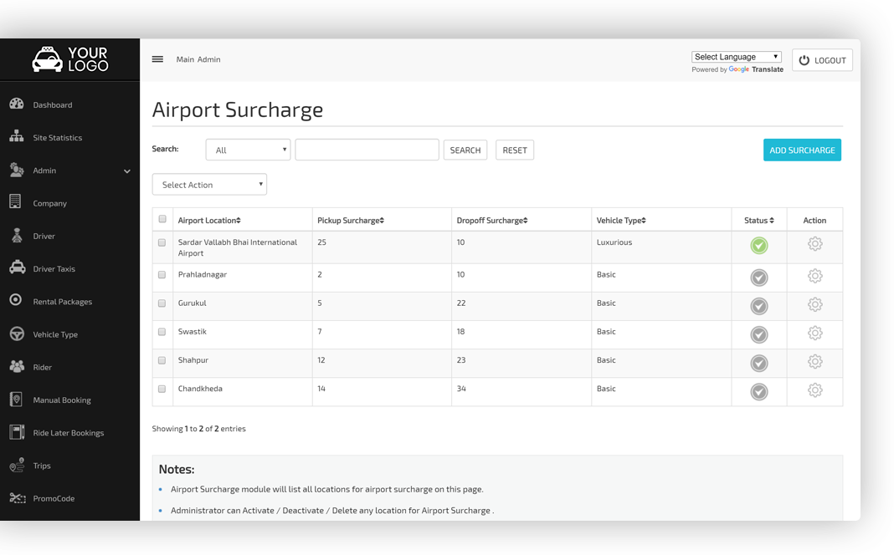Open the Main Admin menu item
This screenshot has height=555, width=894.
click(x=198, y=59)
